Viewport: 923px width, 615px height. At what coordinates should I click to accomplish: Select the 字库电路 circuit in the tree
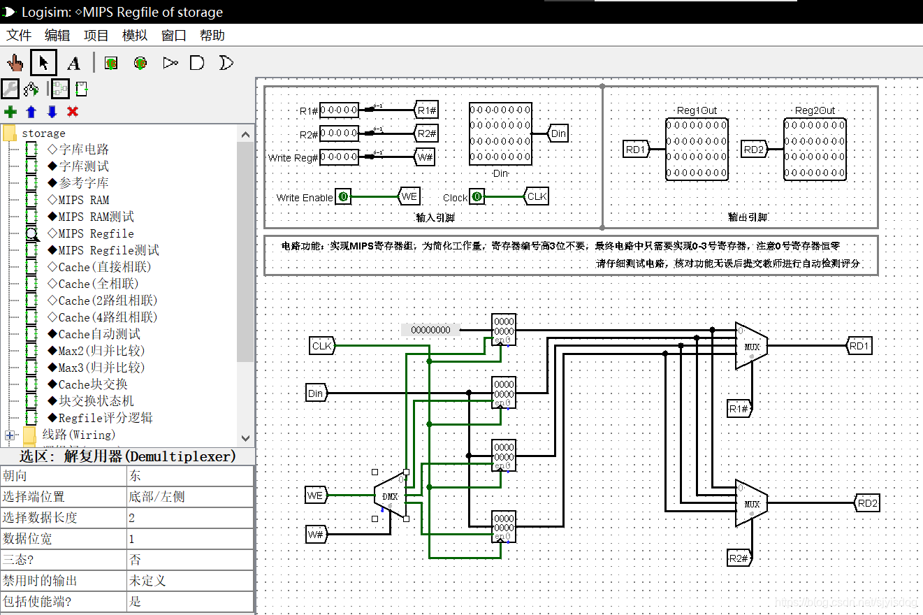pos(78,150)
